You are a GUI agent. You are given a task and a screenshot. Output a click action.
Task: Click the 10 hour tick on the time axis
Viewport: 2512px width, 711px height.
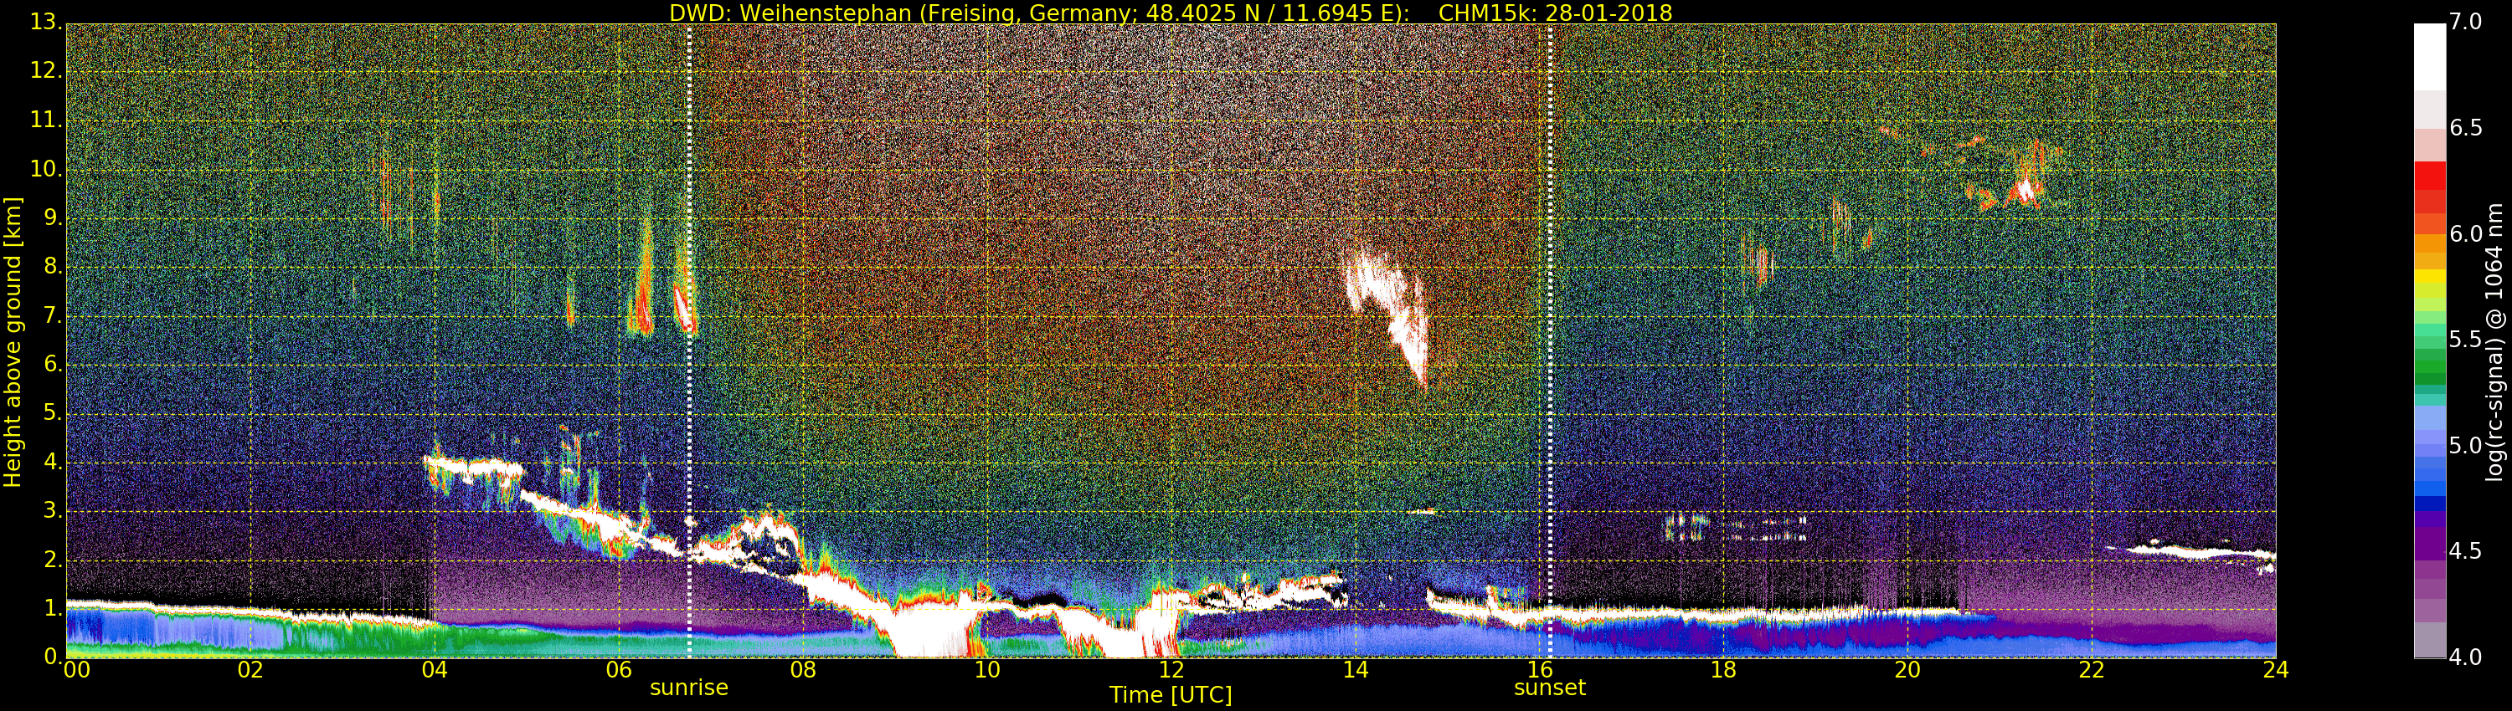[987, 670]
